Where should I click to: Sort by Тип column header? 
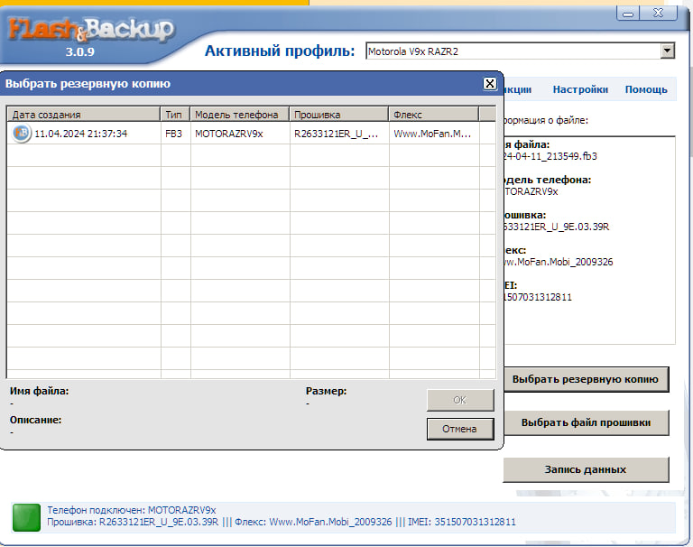coord(175,115)
